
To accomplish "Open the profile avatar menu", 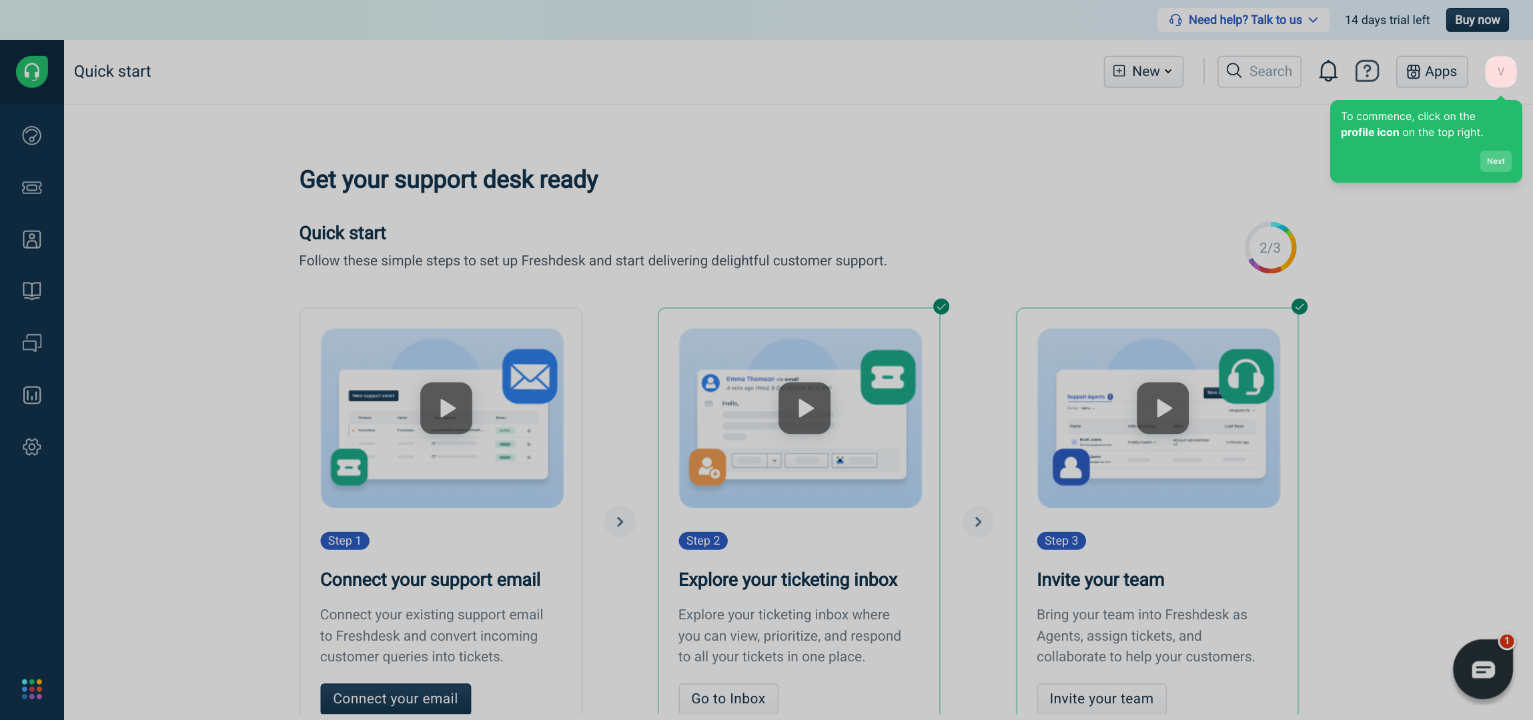I will [x=1500, y=71].
